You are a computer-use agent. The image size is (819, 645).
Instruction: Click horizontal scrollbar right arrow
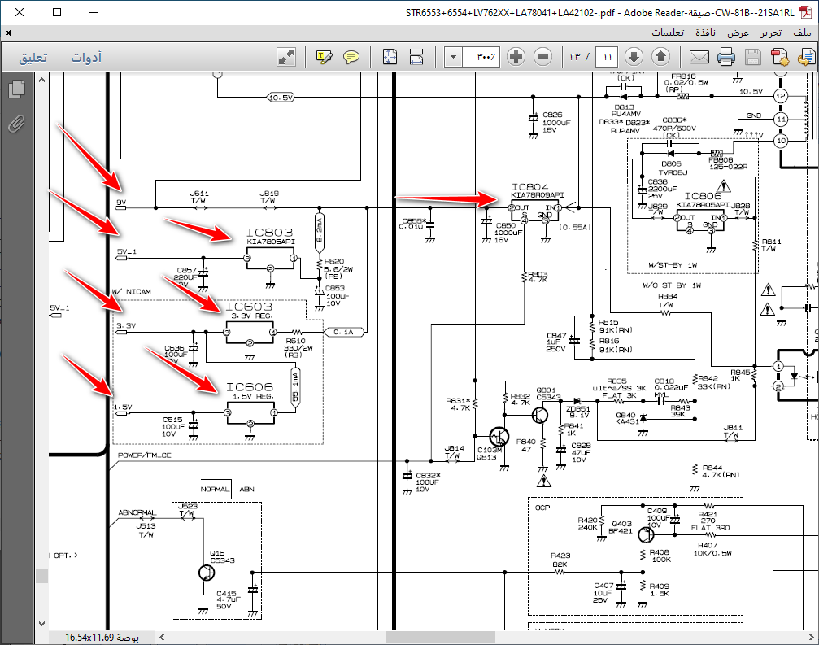click(812, 637)
